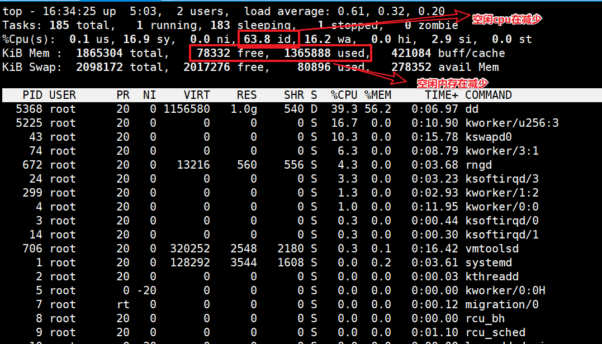Select the kworker/u256:3 command name

point(512,123)
